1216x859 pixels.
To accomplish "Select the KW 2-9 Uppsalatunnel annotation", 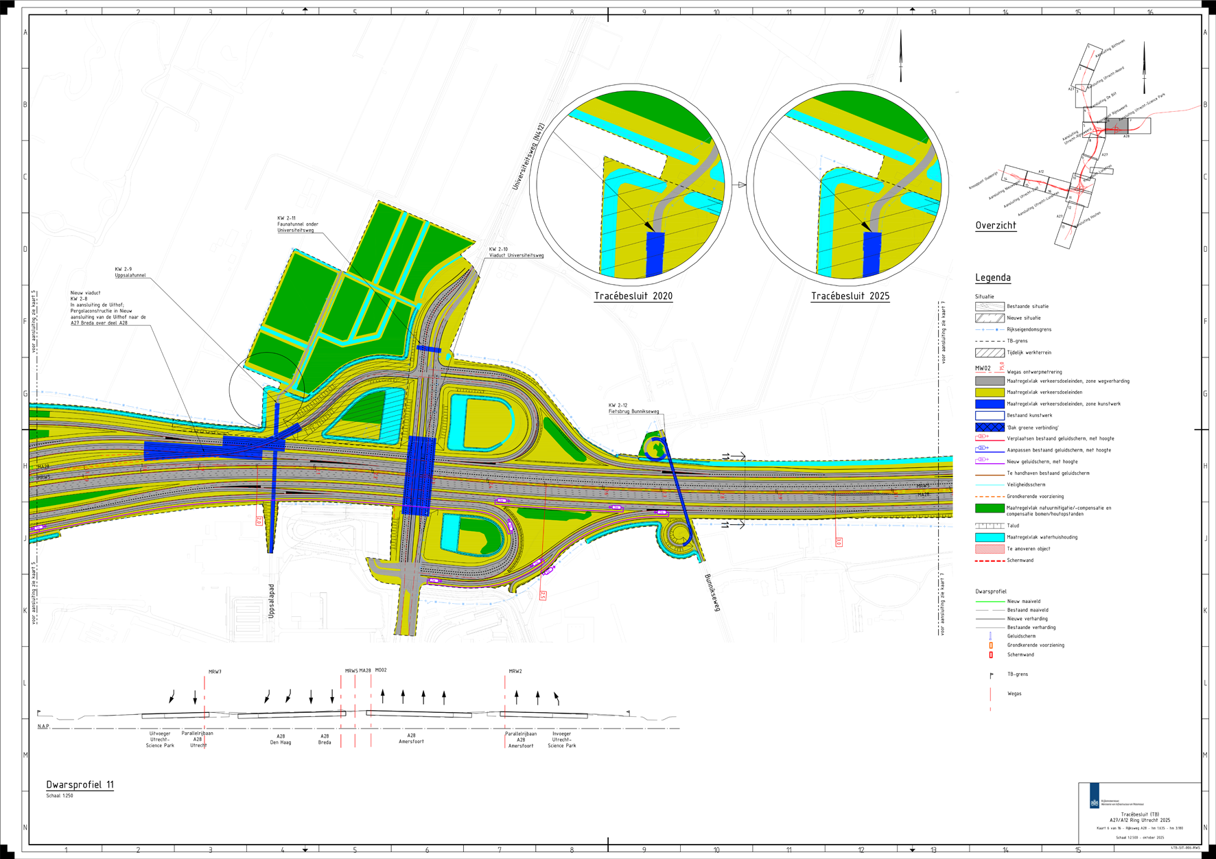I will coord(130,272).
